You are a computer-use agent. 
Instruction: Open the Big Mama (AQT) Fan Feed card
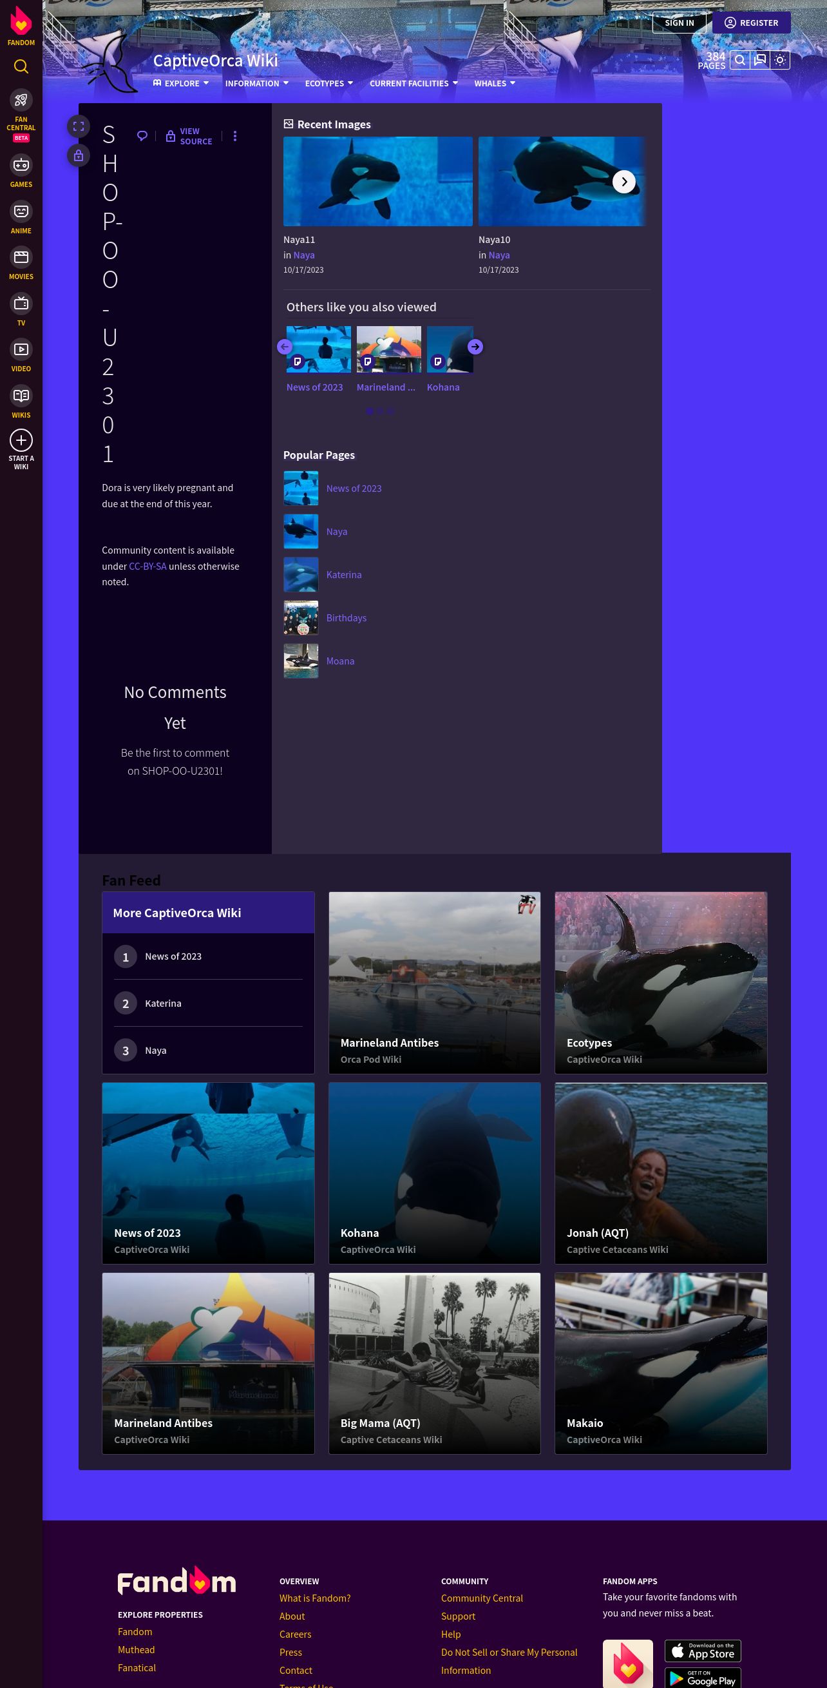435,1363
